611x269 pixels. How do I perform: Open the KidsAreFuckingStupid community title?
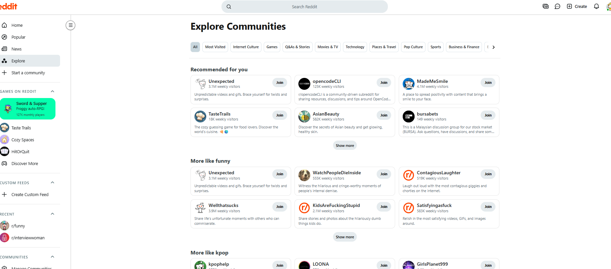[336, 205]
